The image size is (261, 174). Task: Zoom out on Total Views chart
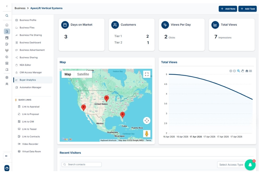coord(234,71)
